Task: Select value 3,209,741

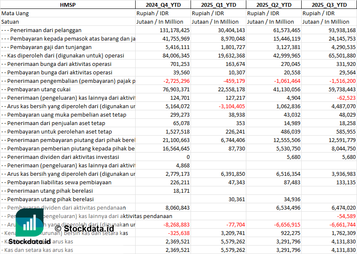Action: pyautogui.click(x=233, y=232)
